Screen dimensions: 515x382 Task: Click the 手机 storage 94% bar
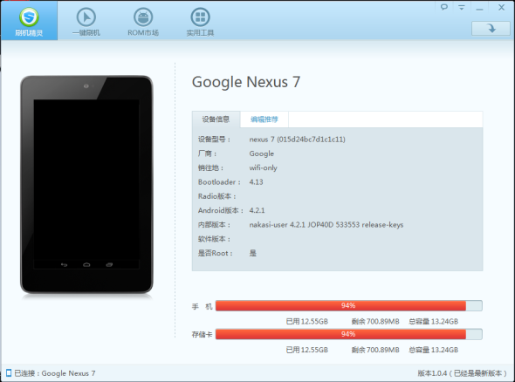(349, 305)
